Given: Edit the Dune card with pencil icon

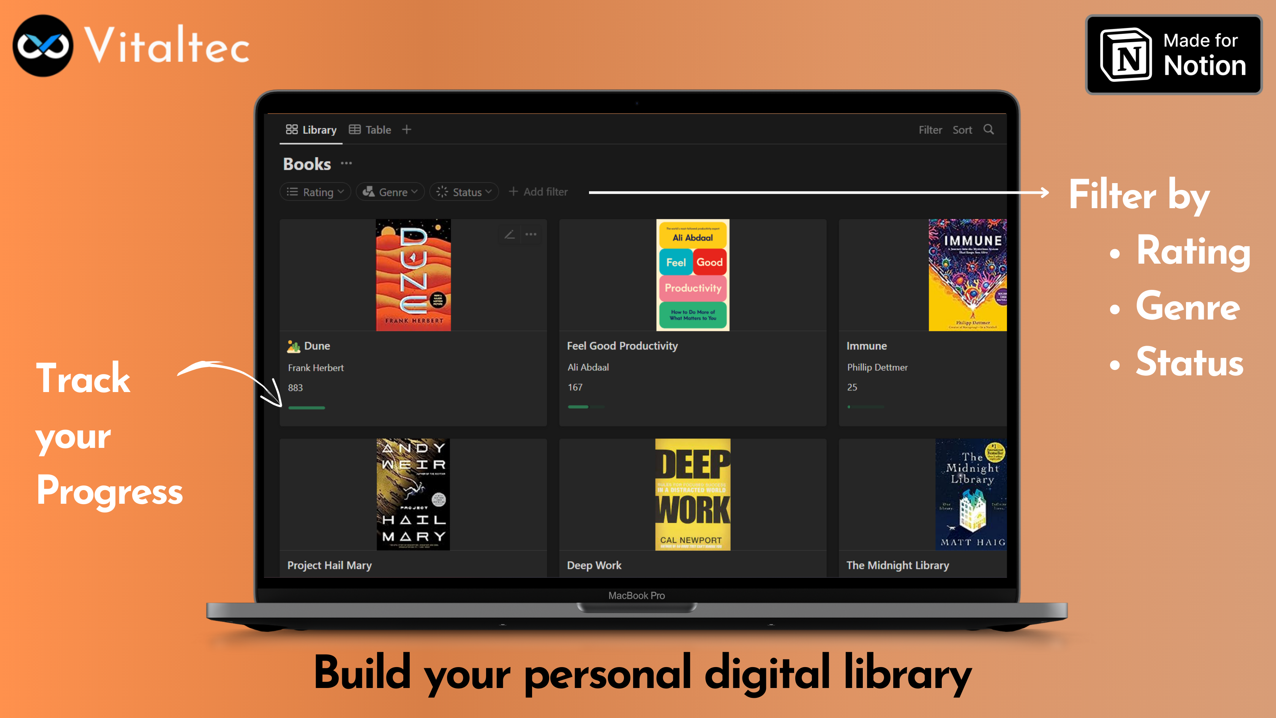Looking at the screenshot, I should click(510, 234).
